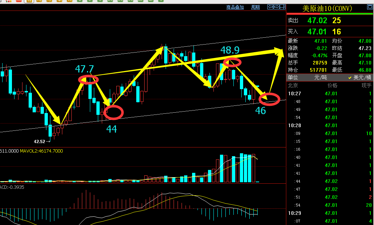
Task: Click the 持仓 value 517701
Action: pyautogui.click(x=318, y=70)
